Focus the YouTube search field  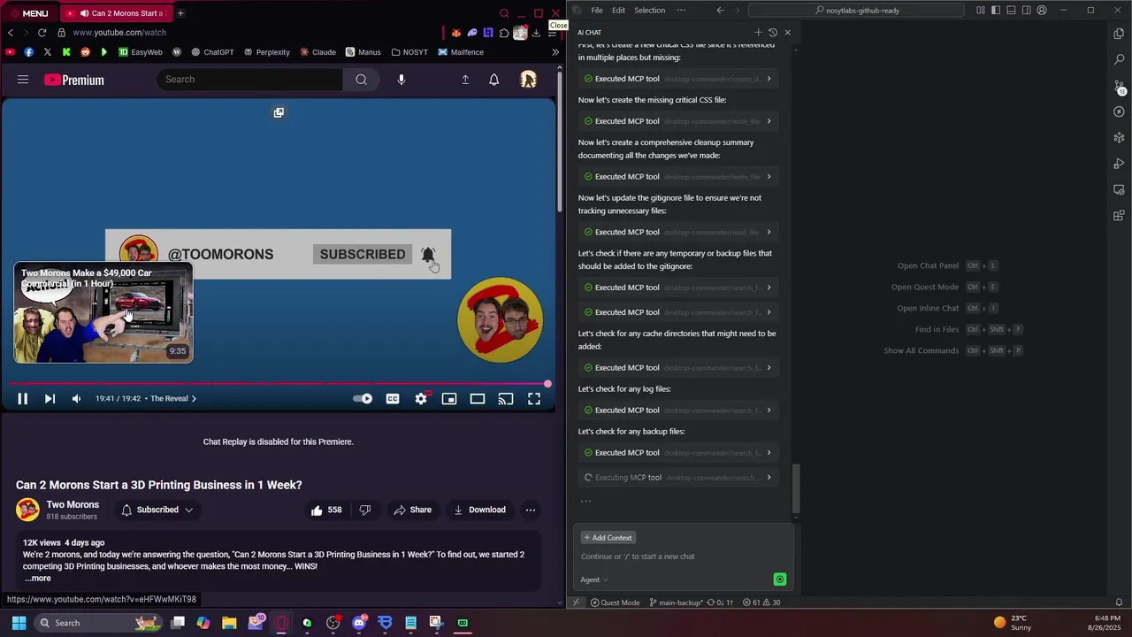coord(249,80)
